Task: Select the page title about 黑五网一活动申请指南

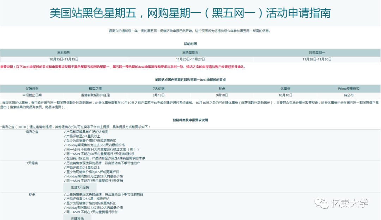Action: [190, 13]
